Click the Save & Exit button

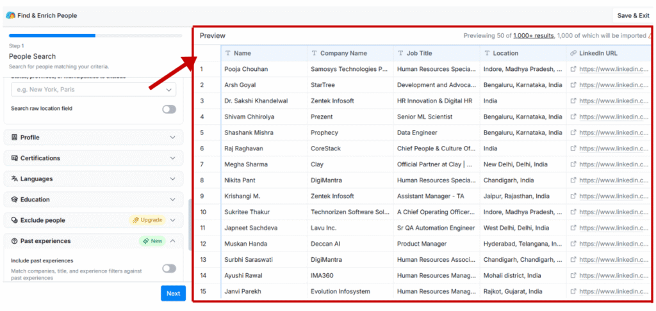[632, 15]
